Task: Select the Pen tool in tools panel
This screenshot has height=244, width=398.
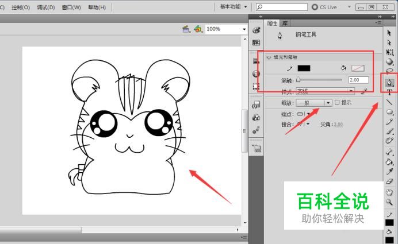Action: tap(389, 82)
